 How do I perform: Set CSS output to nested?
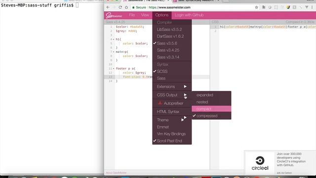[x=211, y=102]
